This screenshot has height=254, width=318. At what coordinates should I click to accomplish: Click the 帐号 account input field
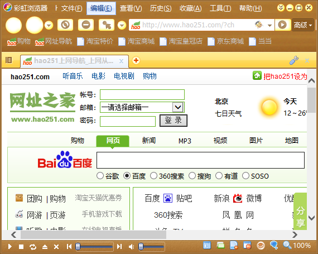tap(142, 95)
